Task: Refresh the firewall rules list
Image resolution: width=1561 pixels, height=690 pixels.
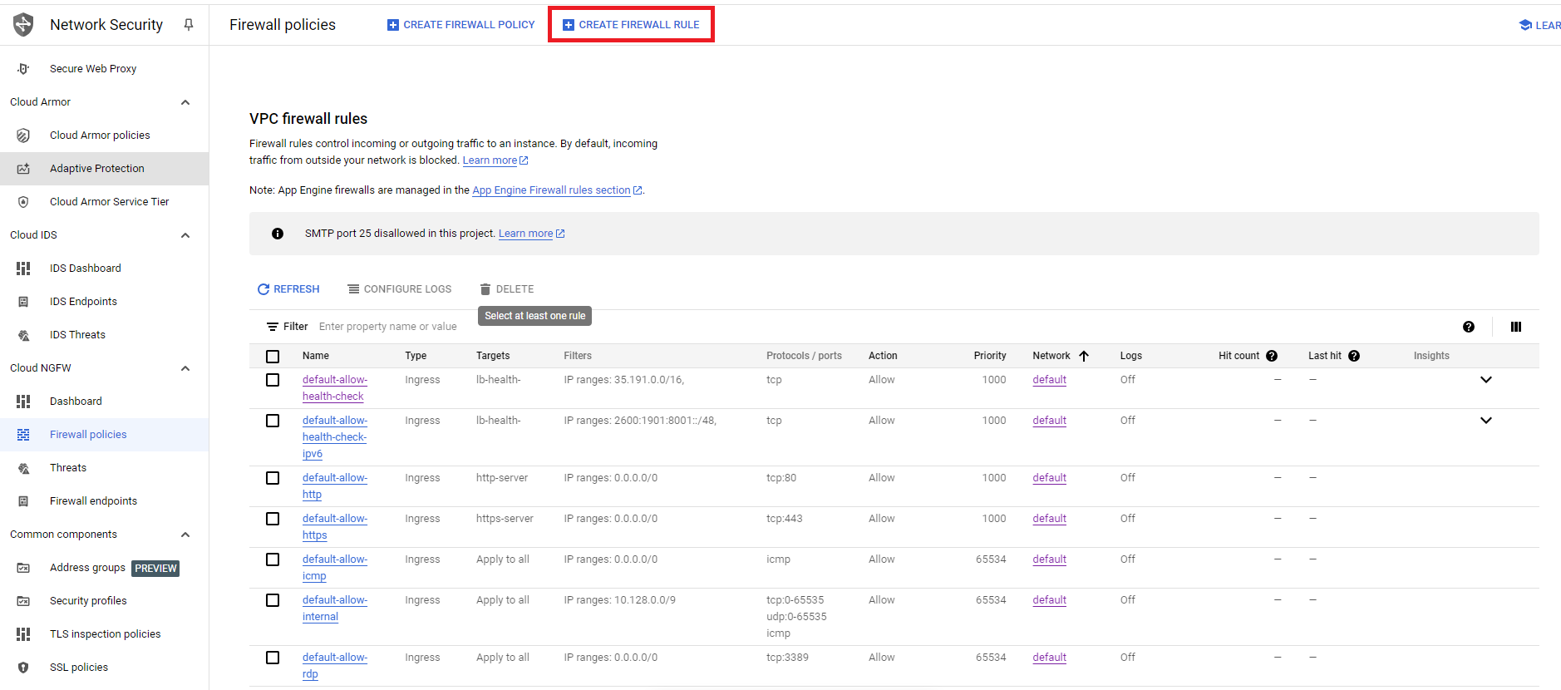Action: [288, 289]
